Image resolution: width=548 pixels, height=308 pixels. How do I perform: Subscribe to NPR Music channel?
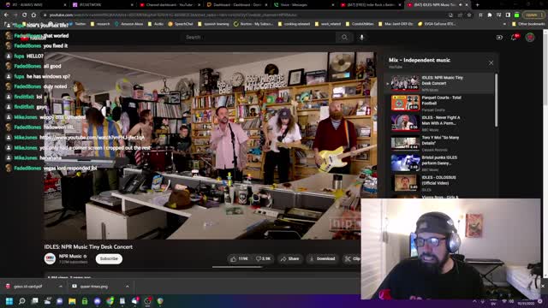point(109,258)
